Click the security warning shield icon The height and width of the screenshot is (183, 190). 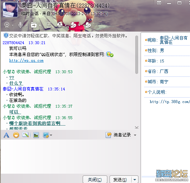[x=6, y=36]
